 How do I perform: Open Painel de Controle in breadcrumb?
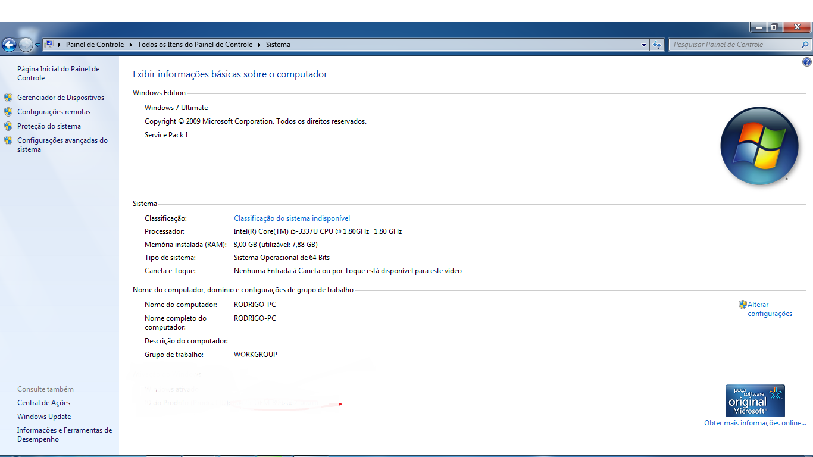click(95, 45)
